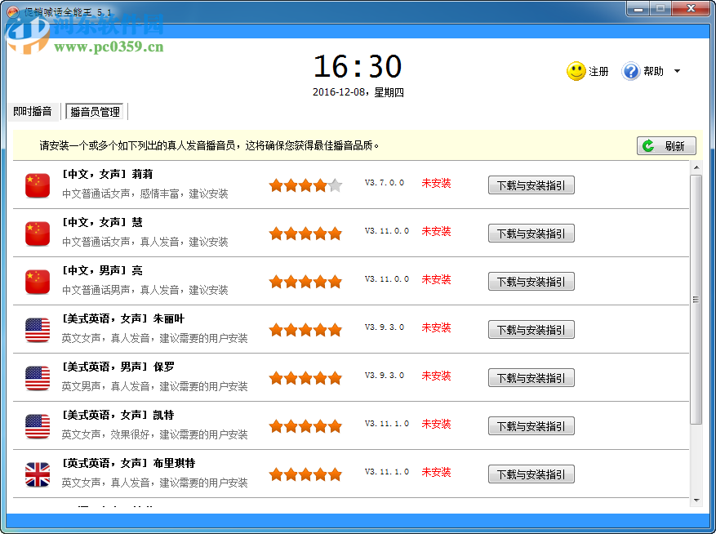The height and width of the screenshot is (534, 716).
Task: Click the smiley face registration icon
Action: [x=577, y=71]
